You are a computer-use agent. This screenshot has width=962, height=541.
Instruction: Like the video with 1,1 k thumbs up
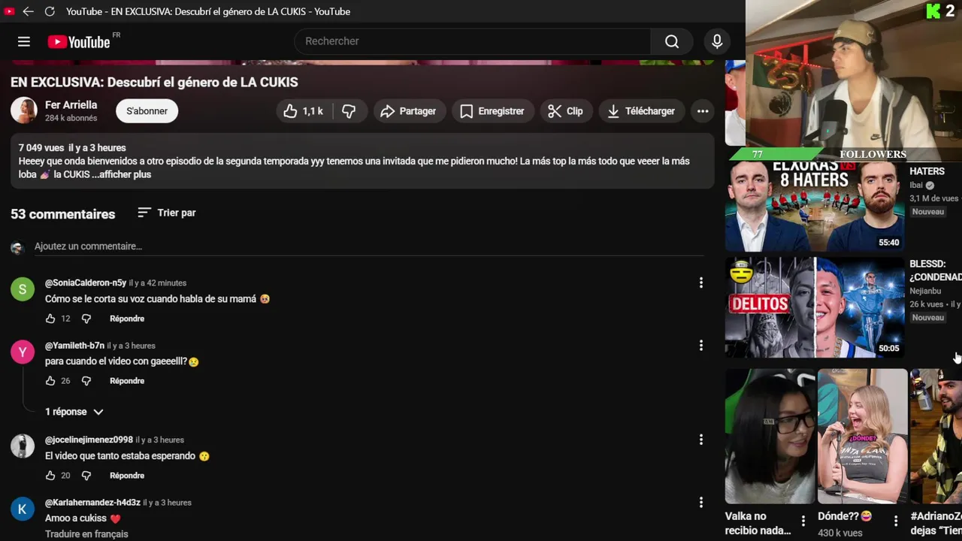coord(303,111)
